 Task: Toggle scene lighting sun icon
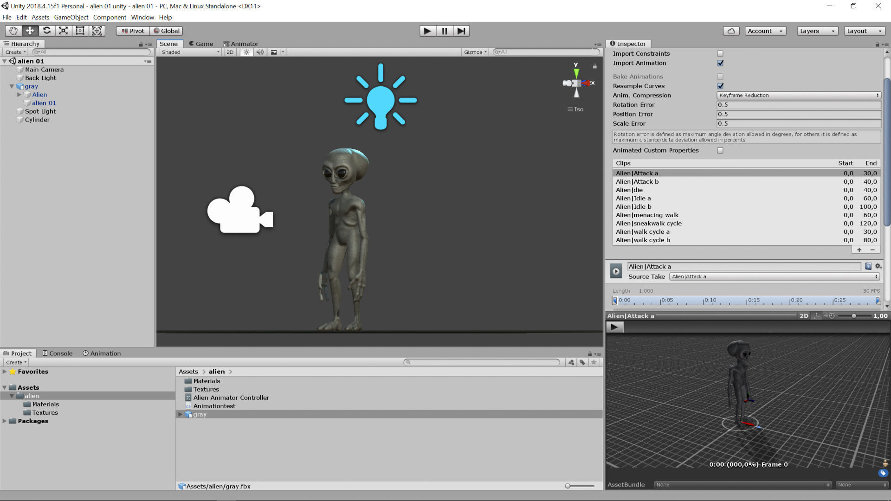[x=246, y=52]
